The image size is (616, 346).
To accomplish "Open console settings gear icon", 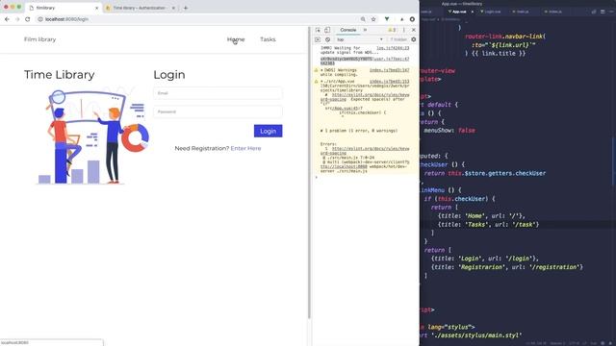I will (x=413, y=39).
